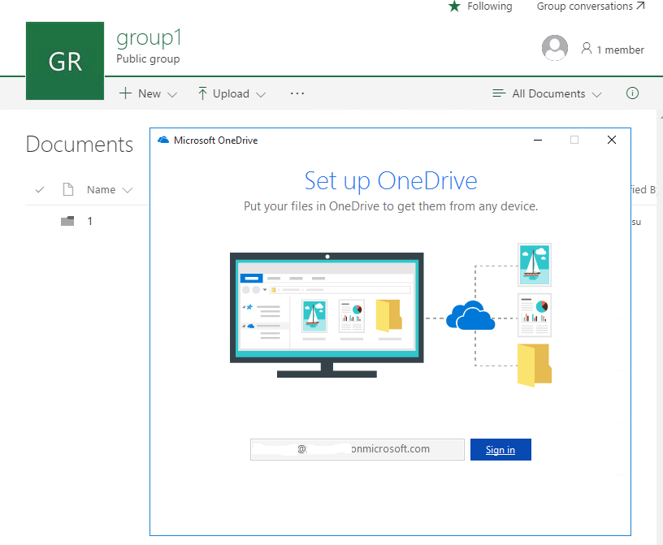View the 1 member list

click(613, 50)
